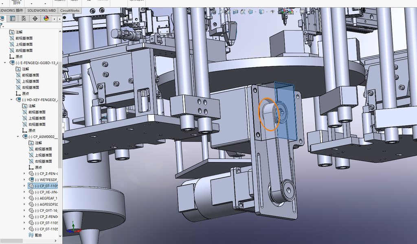The height and width of the screenshot is (244, 417).
Task: Open the DisplayManager color ball tab
Action: pyautogui.click(x=46, y=19)
